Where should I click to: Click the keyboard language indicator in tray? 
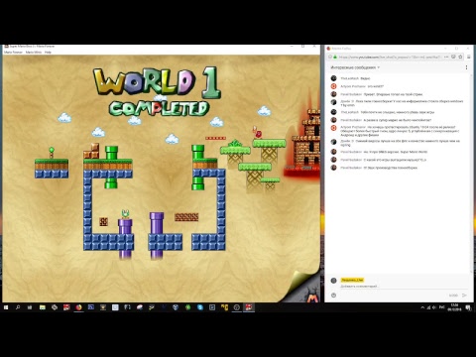tap(441, 307)
